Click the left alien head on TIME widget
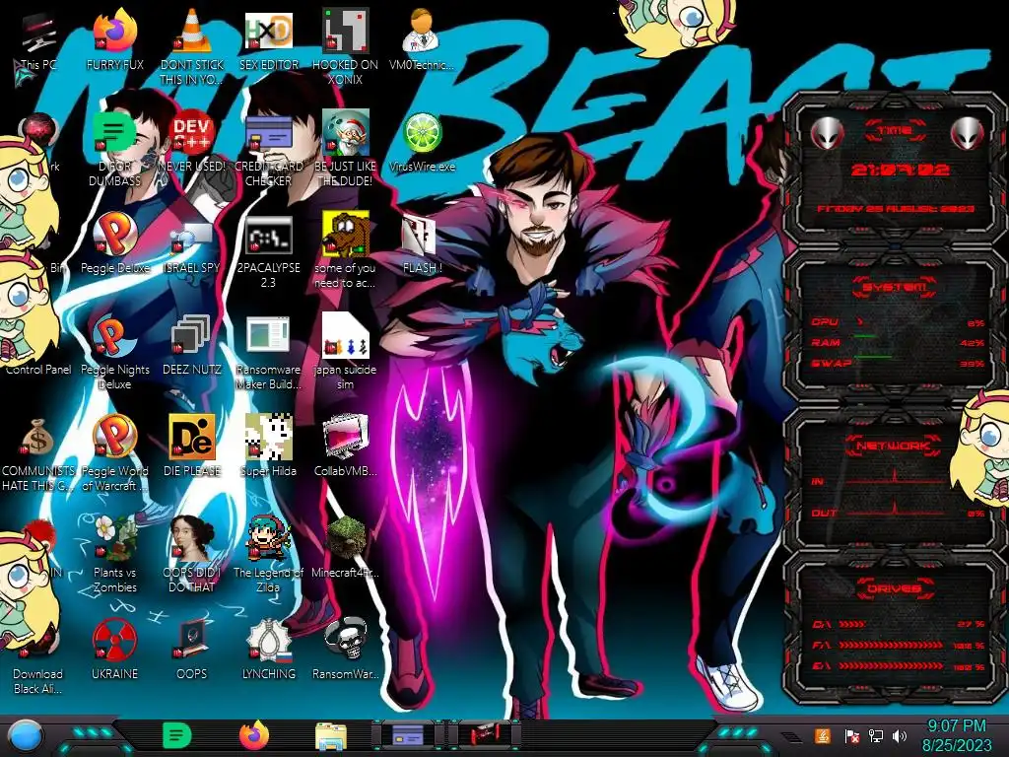The image size is (1009, 757). click(x=827, y=133)
